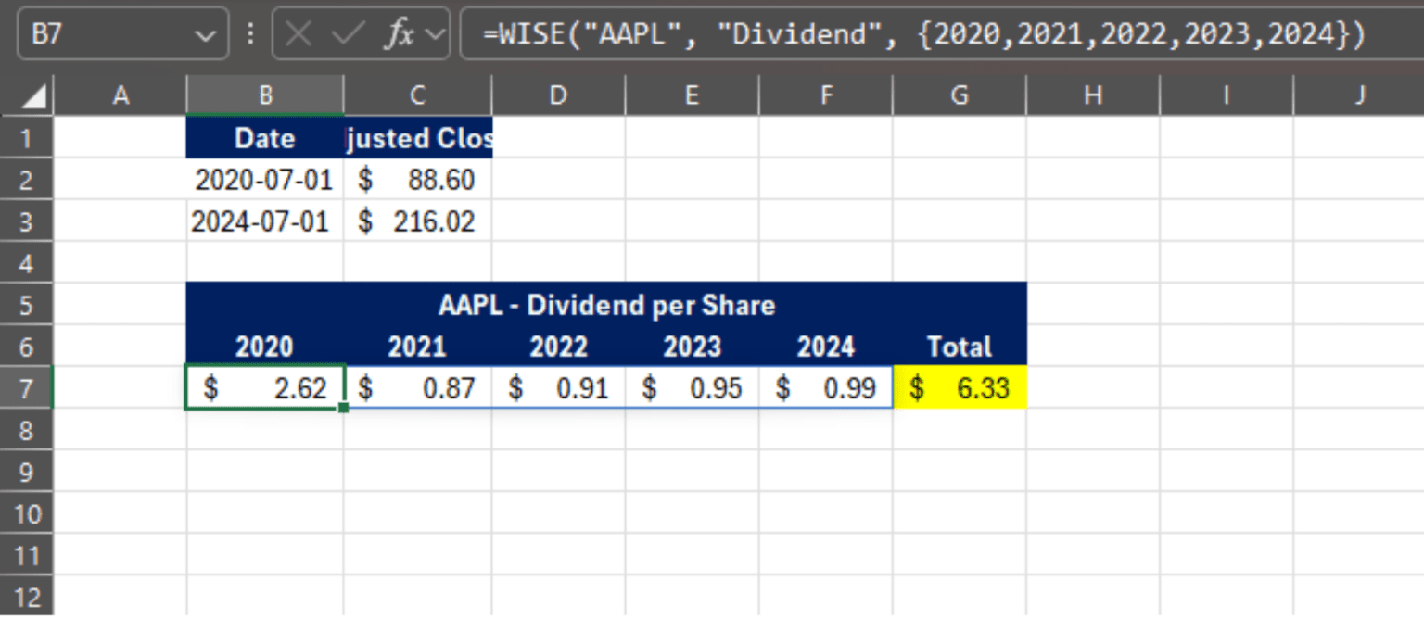Select the 216.02 price cell
The width and height of the screenshot is (1424, 619).
417,221
